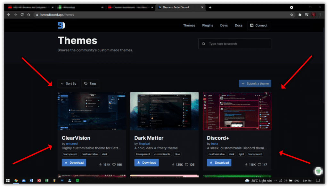The width and height of the screenshot is (328, 187).
Task: Open Excel from the taskbar
Action: [x=47, y=181]
